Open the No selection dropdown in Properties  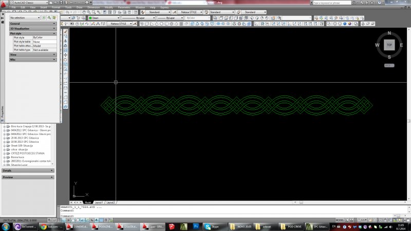click(x=25, y=17)
